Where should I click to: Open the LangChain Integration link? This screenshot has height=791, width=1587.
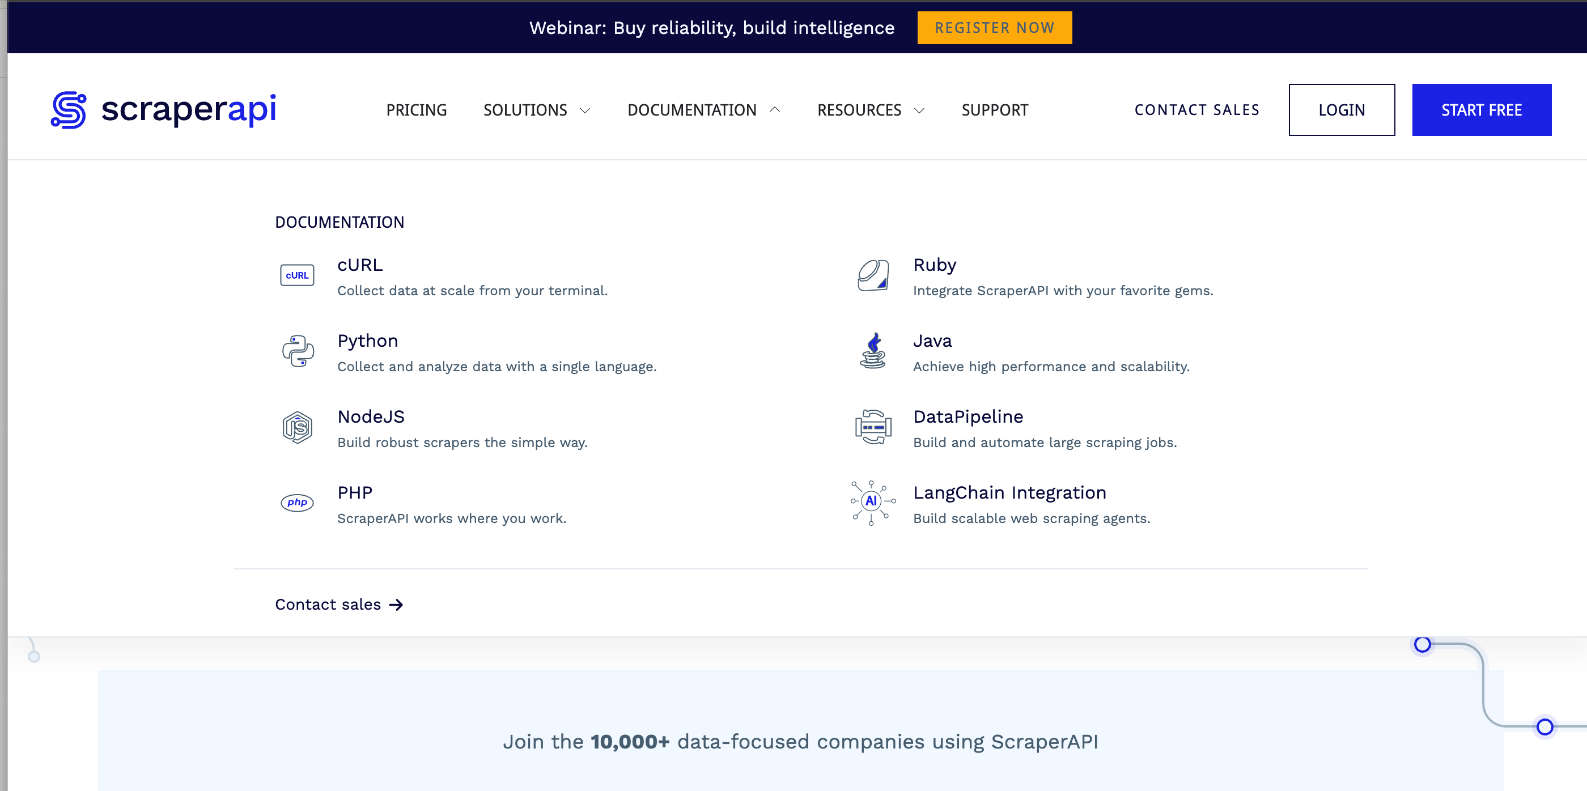click(x=1010, y=493)
